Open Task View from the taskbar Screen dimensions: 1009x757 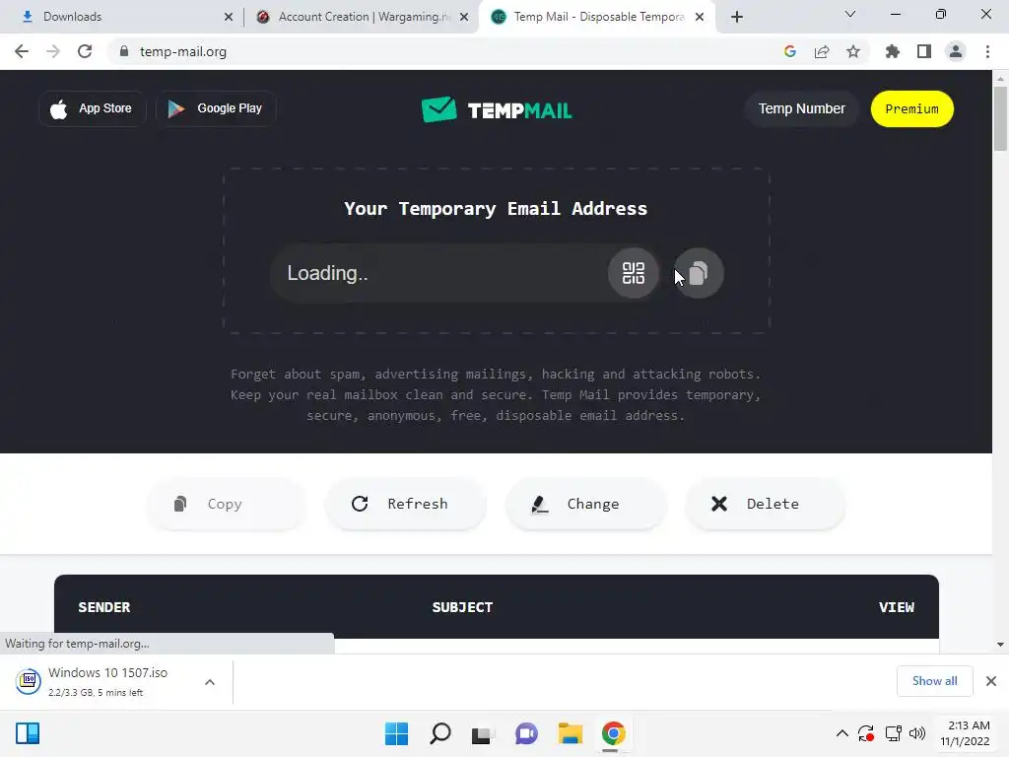pyautogui.click(x=483, y=733)
